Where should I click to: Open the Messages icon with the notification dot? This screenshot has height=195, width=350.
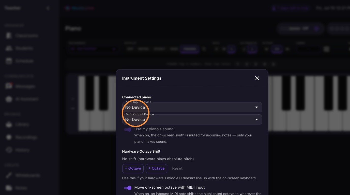9,86
